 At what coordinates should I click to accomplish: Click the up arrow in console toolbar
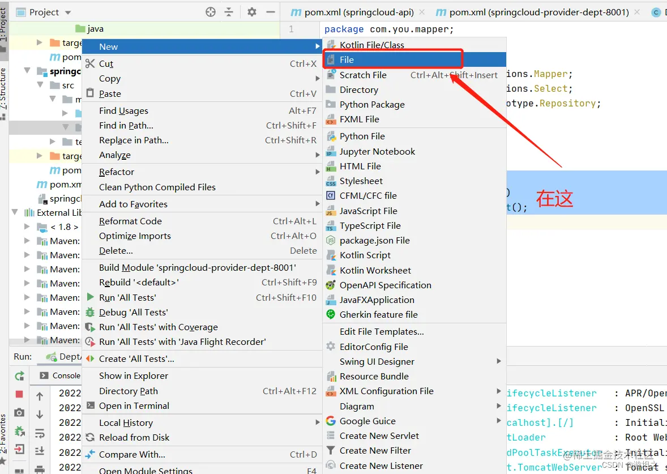[40, 396]
